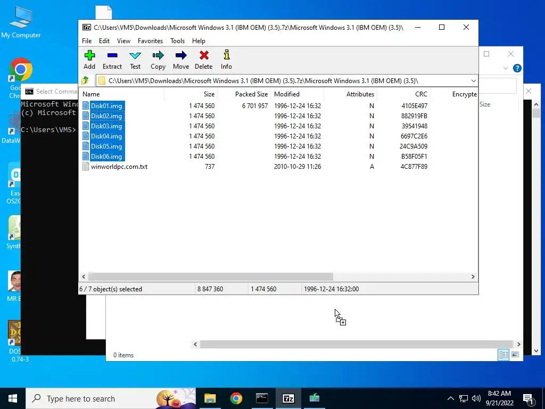Click the 7-Zip horizontal scrollbar thumb

click(211, 277)
